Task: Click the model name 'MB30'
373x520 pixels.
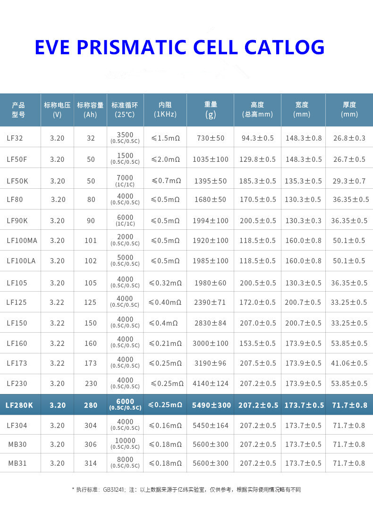Action: (x=17, y=444)
